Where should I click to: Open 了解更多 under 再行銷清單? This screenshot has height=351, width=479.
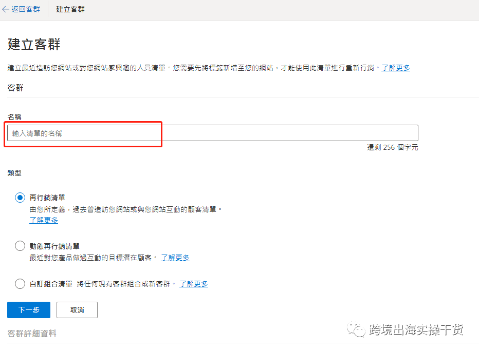(x=44, y=220)
